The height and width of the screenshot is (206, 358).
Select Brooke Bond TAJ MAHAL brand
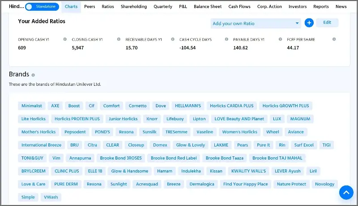click(x=277, y=158)
